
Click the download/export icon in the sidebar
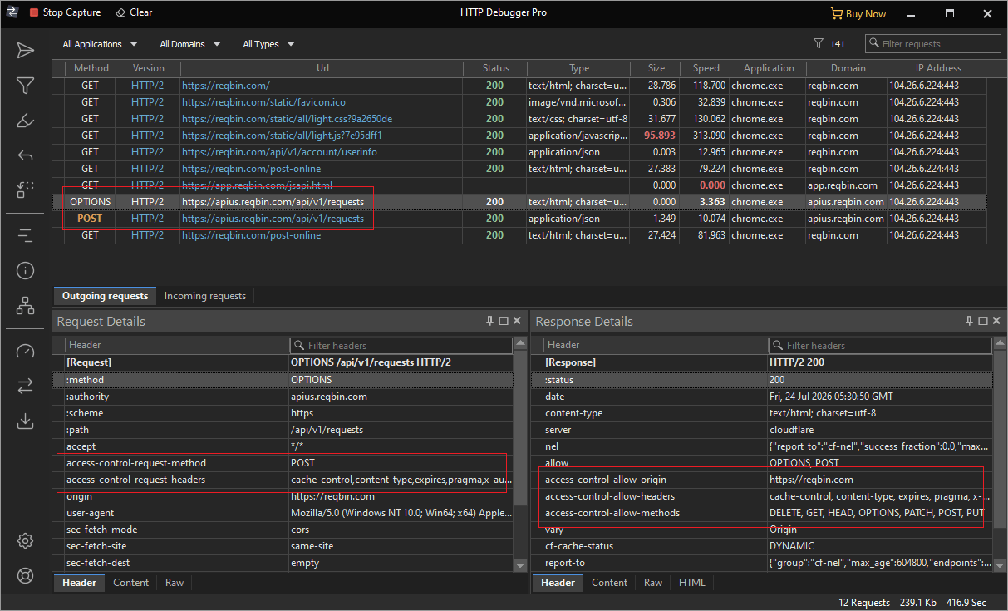(x=25, y=421)
